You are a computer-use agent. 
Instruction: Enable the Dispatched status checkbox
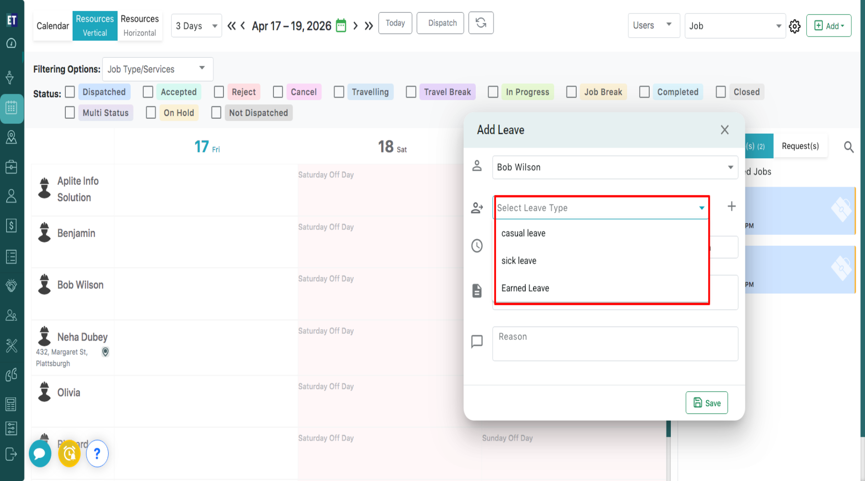pos(70,92)
